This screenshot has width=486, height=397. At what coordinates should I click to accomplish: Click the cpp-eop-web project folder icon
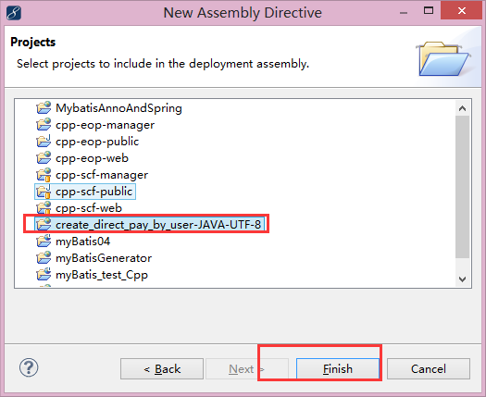click(44, 158)
